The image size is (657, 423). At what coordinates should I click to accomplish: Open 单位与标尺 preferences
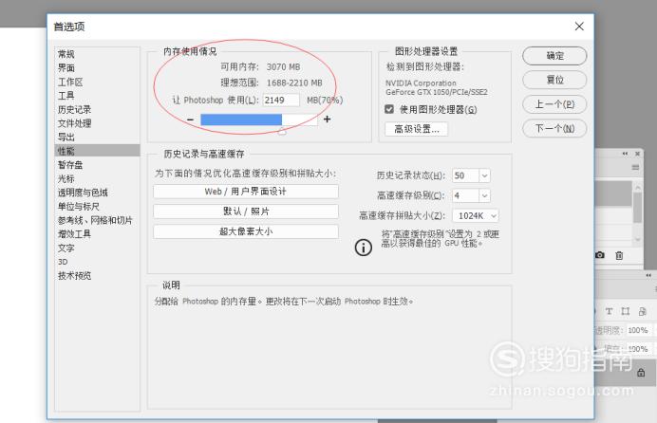(x=79, y=206)
